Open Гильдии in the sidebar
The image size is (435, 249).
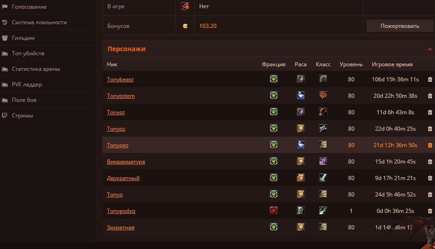tap(23, 38)
